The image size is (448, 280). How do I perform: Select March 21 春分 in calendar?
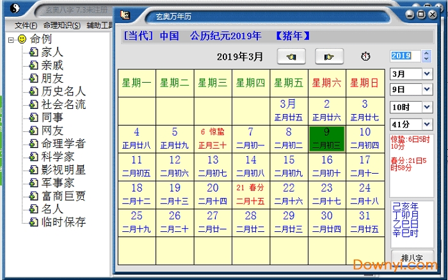(x=251, y=195)
